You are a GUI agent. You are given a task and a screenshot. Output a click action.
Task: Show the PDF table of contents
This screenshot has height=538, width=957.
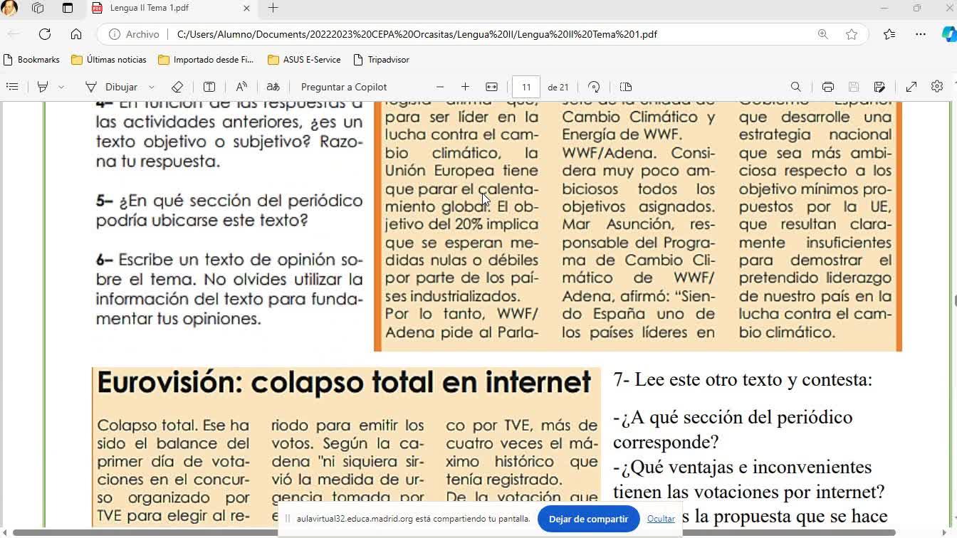(x=12, y=87)
